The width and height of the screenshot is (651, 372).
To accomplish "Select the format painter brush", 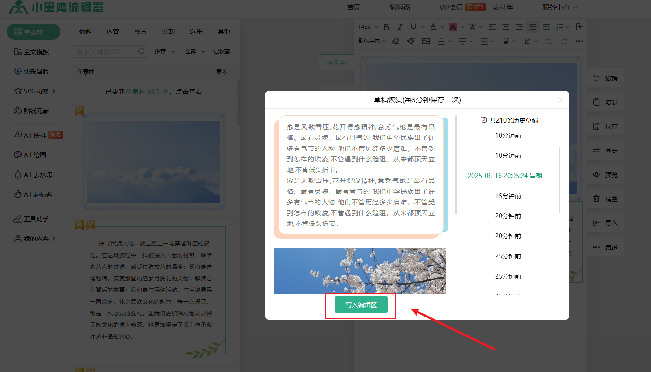I will coord(411,41).
